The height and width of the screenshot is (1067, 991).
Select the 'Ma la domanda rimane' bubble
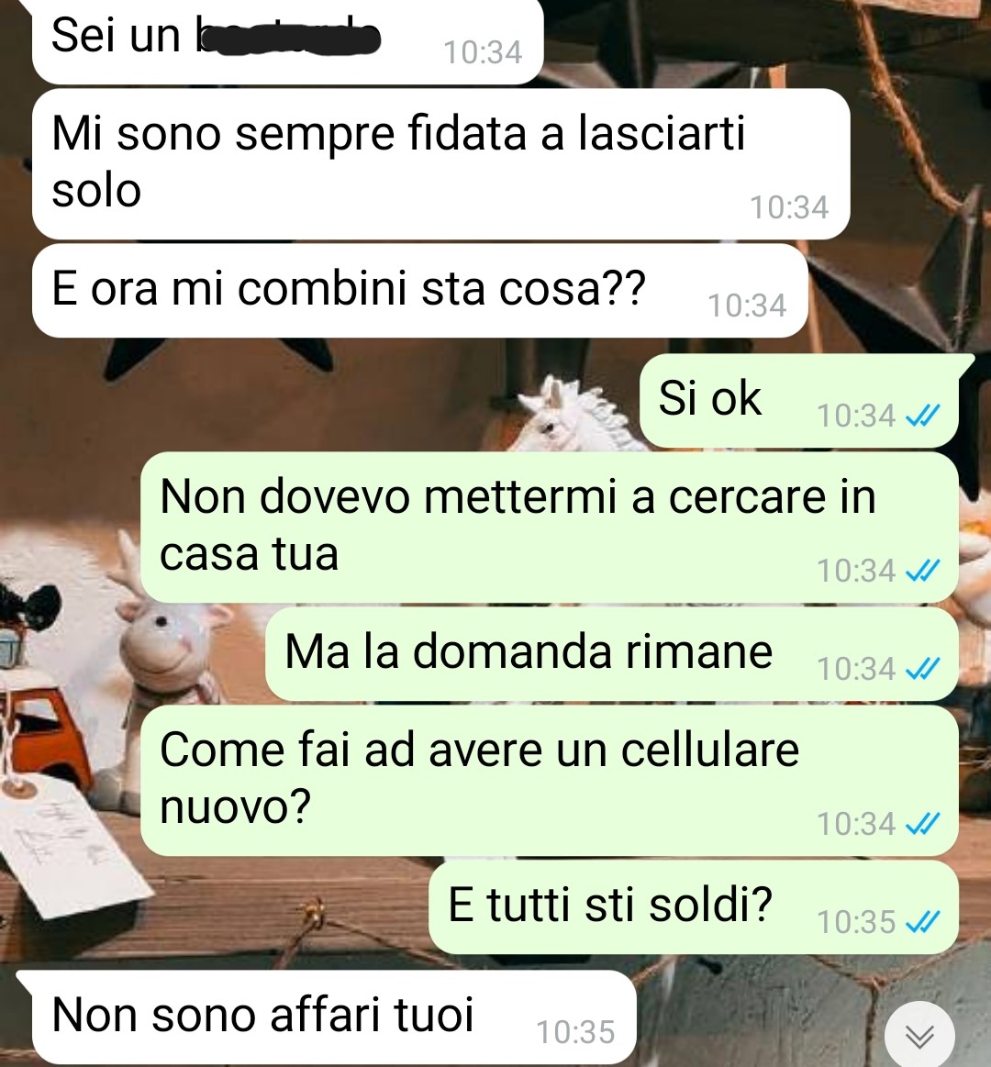click(612, 654)
